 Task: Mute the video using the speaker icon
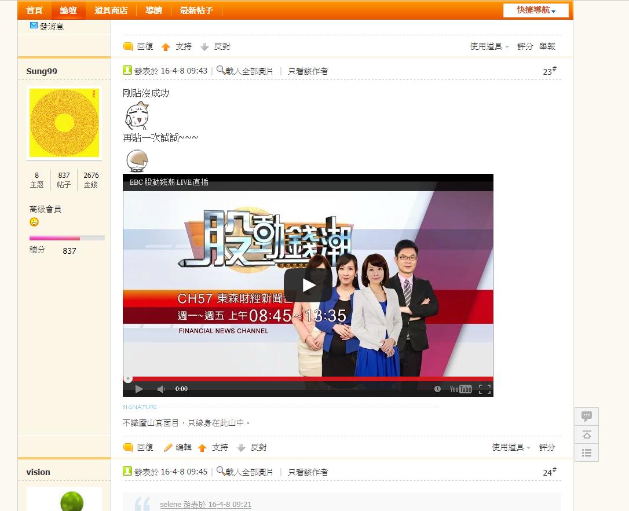(x=161, y=389)
